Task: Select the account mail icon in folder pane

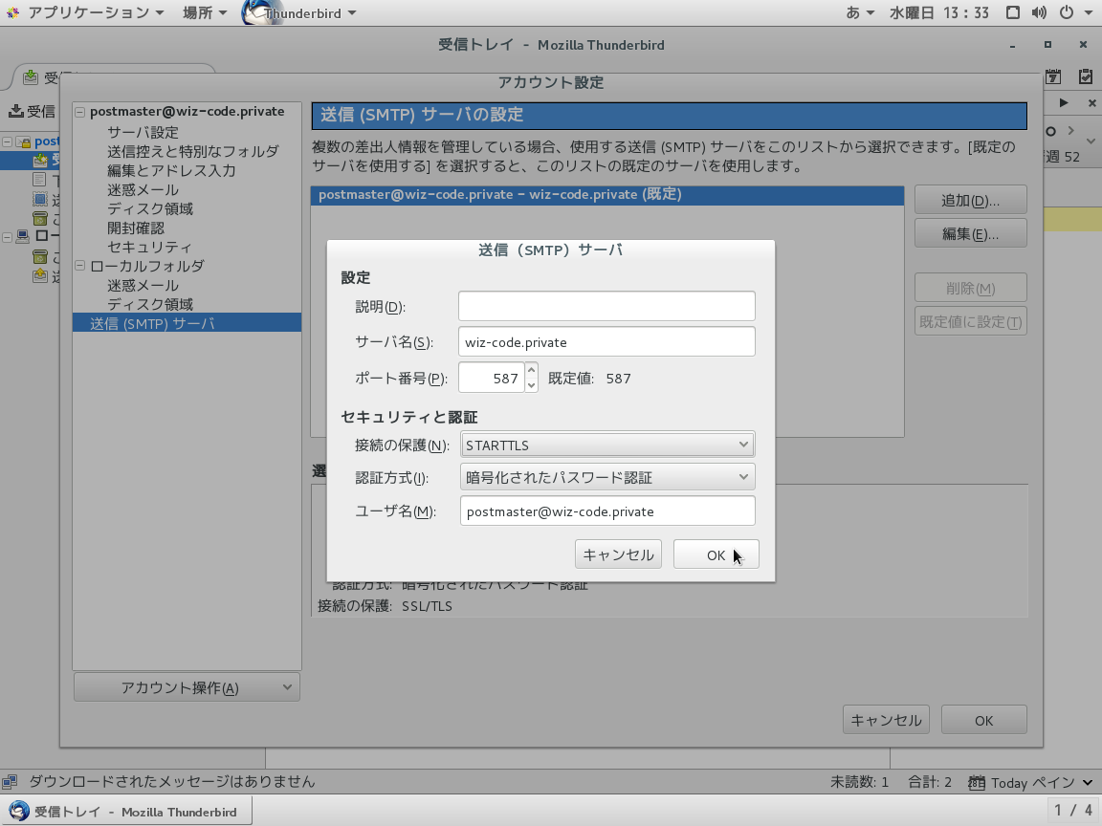Action: [x=23, y=141]
